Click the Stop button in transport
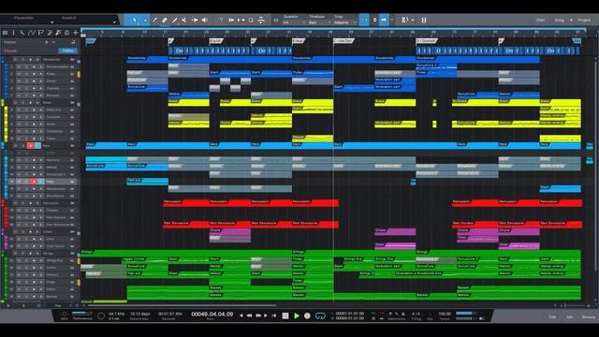Screen dimensions: 599x337 [285, 316]
